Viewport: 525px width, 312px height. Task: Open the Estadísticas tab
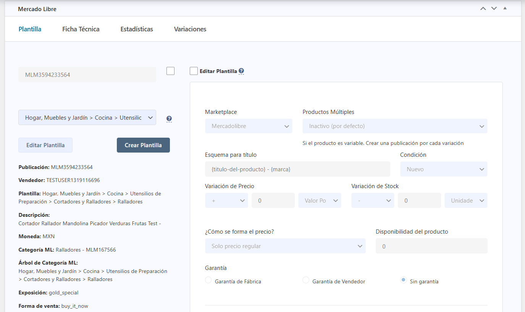pos(137,29)
